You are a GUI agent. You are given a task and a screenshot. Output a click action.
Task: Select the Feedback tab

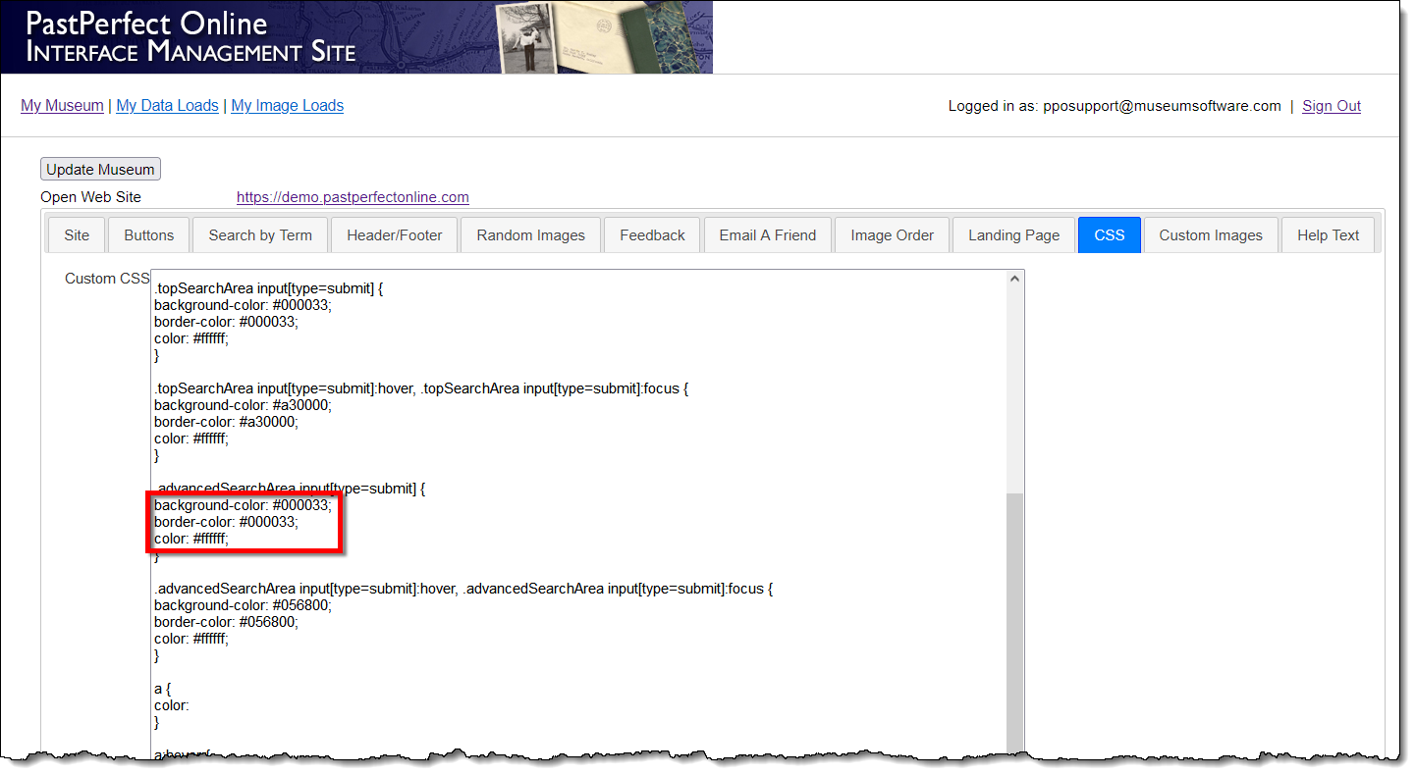(652, 235)
